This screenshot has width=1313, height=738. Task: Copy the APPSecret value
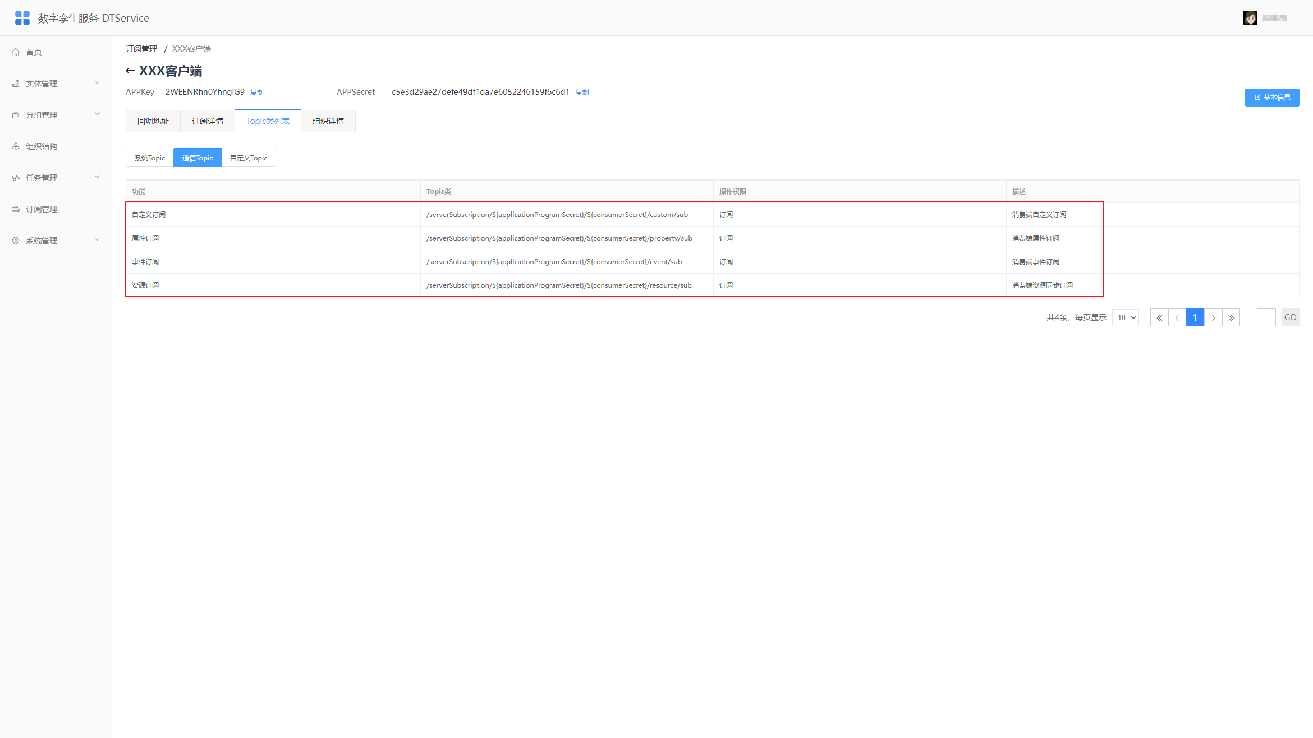[582, 93]
